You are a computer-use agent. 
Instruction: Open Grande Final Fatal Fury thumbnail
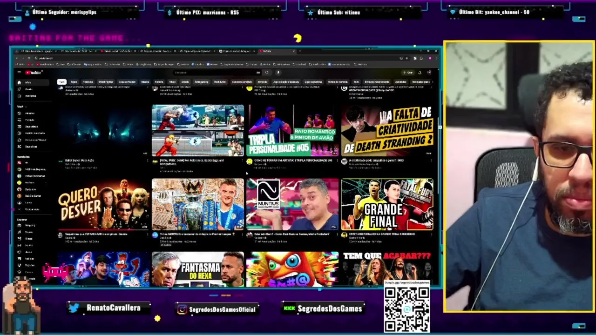(387, 204)
